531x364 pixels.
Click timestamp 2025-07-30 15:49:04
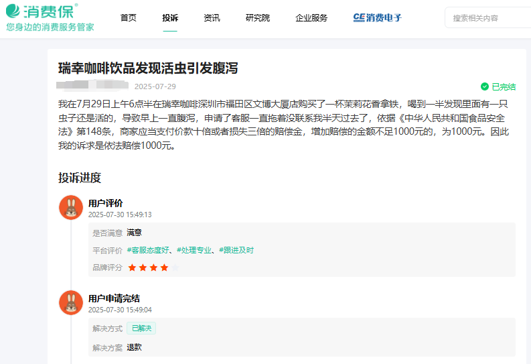[120, 310]
